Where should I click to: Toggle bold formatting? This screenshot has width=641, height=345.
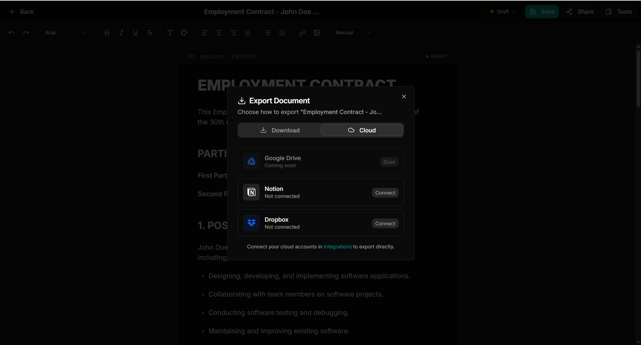[107, 33]
